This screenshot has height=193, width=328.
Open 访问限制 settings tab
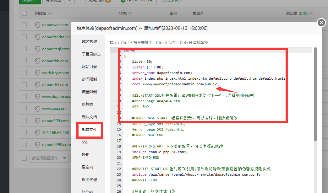[x=89, y=79]
